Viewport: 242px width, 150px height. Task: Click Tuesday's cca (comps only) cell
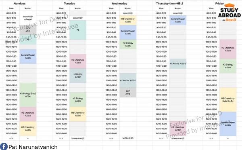tap(78, 138)
